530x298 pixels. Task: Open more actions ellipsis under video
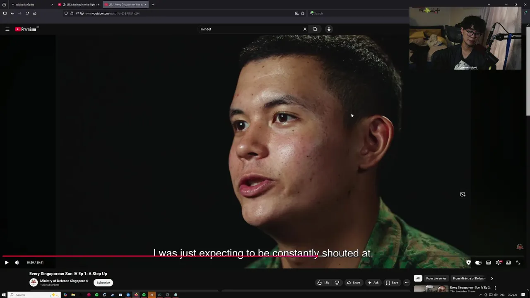[x=407, y=283]
